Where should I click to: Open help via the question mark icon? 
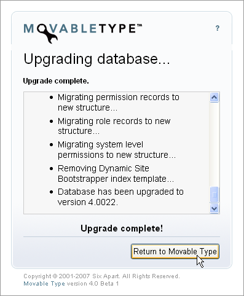pos(218,28)
